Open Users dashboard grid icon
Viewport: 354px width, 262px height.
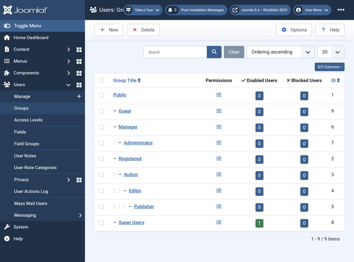79,85
